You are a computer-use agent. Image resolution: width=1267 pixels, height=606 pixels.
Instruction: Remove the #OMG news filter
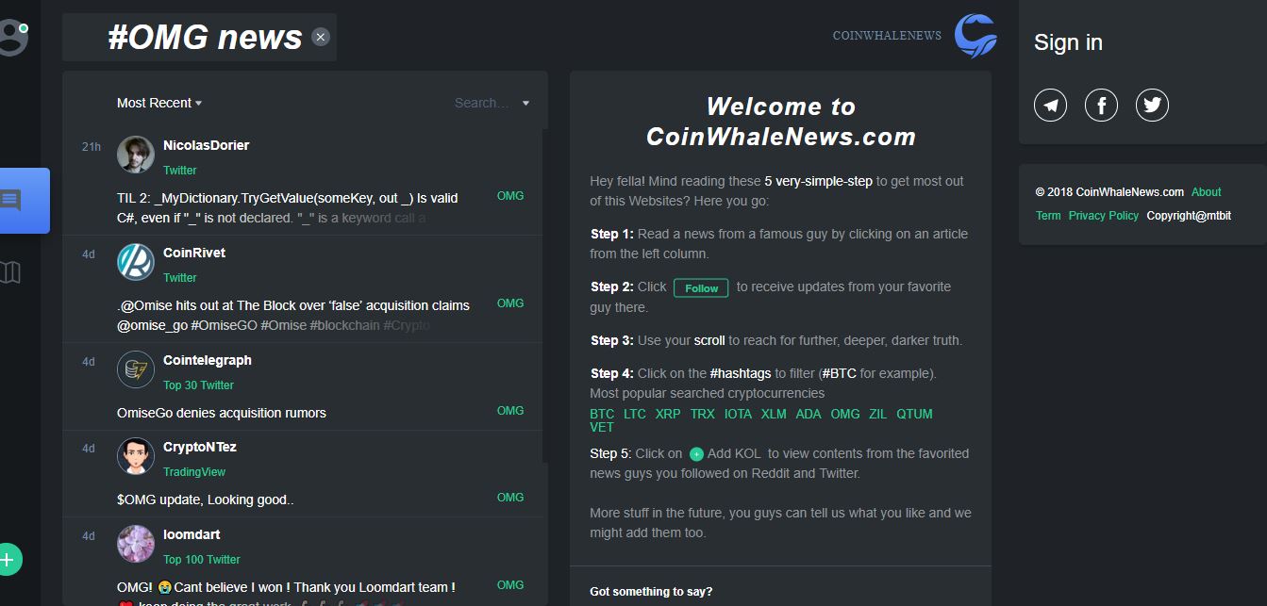(x=321, y=37)
